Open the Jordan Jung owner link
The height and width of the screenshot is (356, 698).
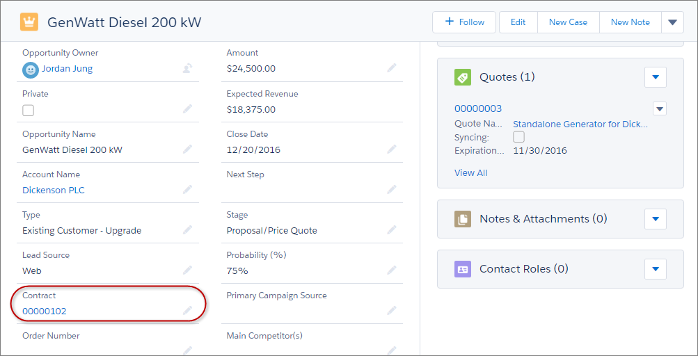click(68, 69)
